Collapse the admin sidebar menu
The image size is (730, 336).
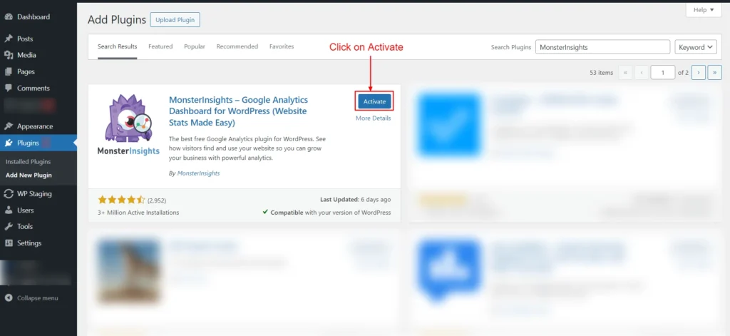point(31,298)
